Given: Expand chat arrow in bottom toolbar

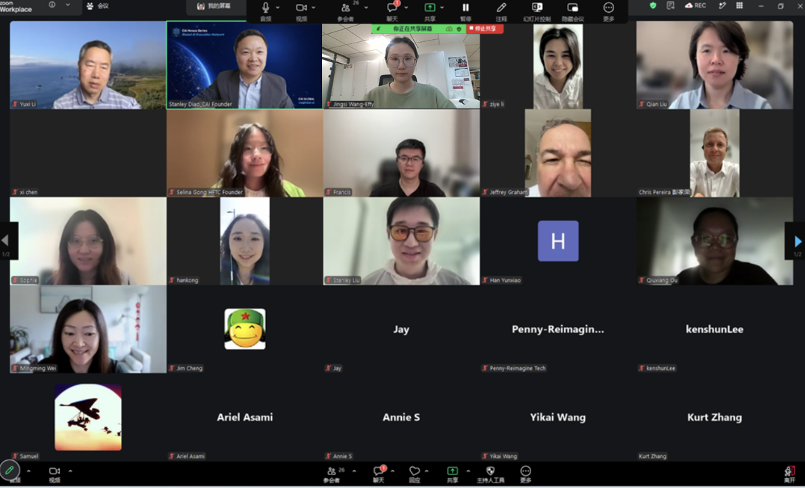Looking at the screenshot, I should (392, 471).
